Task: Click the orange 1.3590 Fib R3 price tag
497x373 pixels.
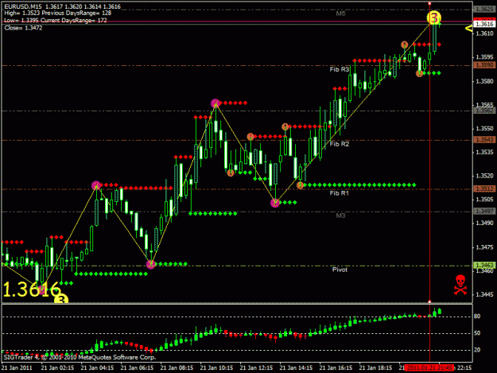Action: tap(484, 65)
